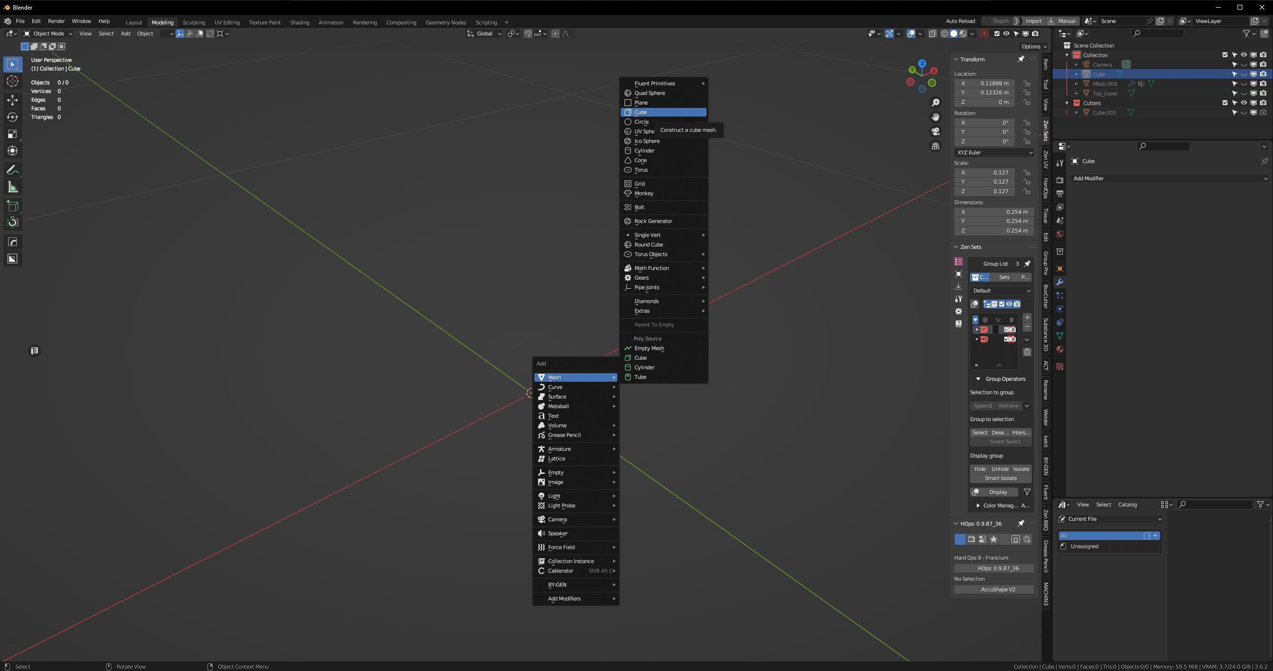Select the Rotate tool

(x=13, y=117)
